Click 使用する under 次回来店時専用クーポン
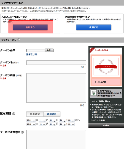The image size is (124, 149). [x=93, y=27]
